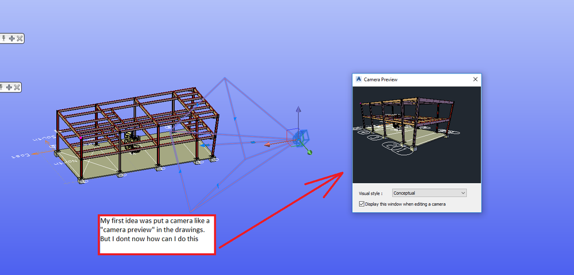Grab the blue Z-axis gizmo arrow
This screenshot has height=275, width=574.
[x=298, y=110]
